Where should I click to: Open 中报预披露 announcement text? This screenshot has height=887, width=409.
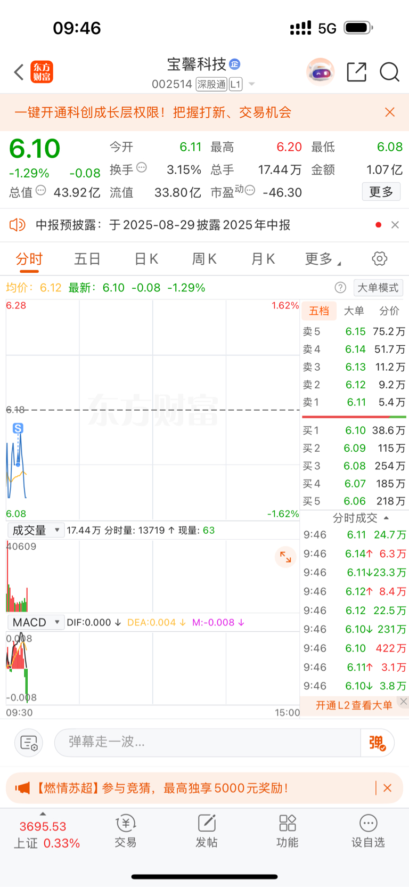[x=163, y=225]
